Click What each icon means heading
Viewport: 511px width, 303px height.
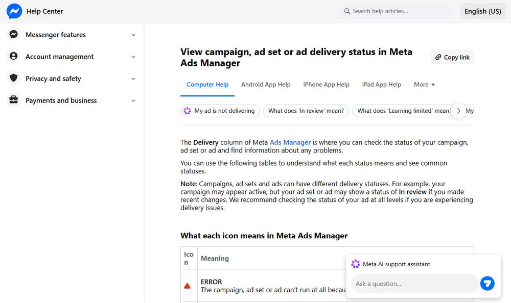[264, 236]
